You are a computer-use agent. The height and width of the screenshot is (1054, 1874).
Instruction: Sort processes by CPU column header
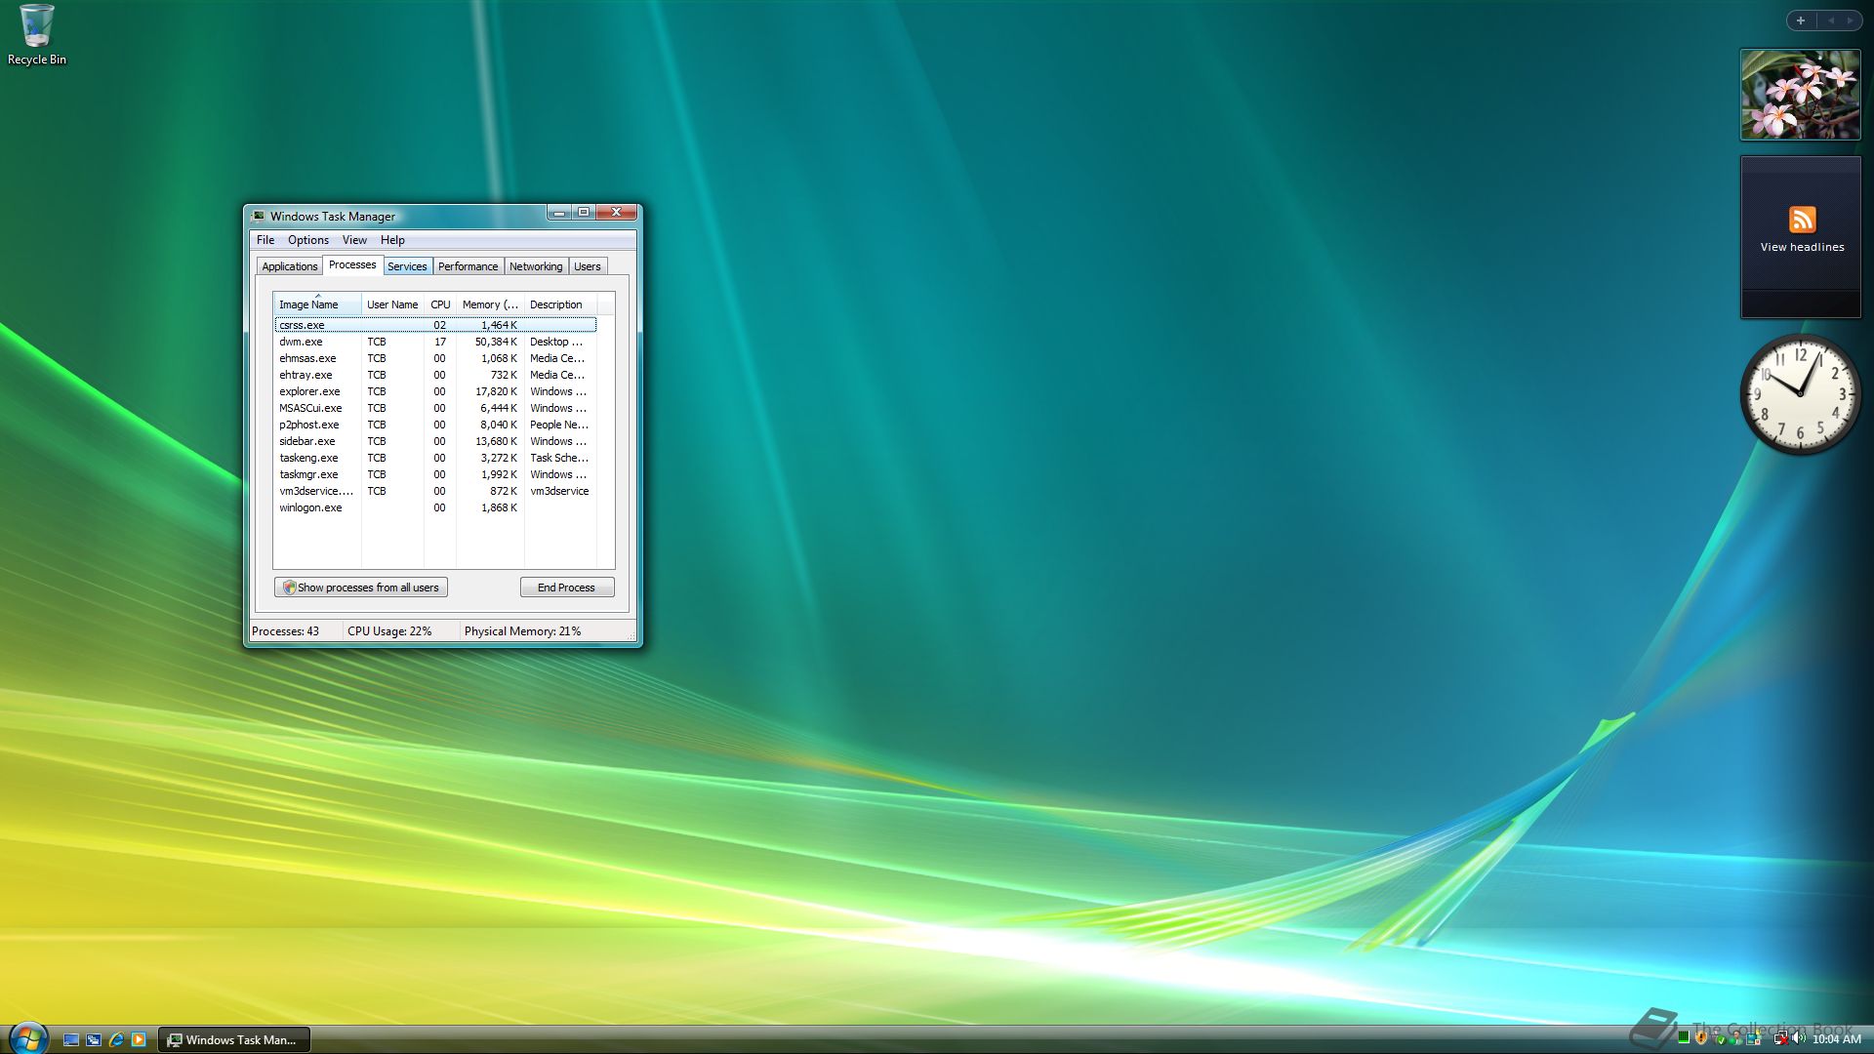pyautogui.click(x=440, y=304)
